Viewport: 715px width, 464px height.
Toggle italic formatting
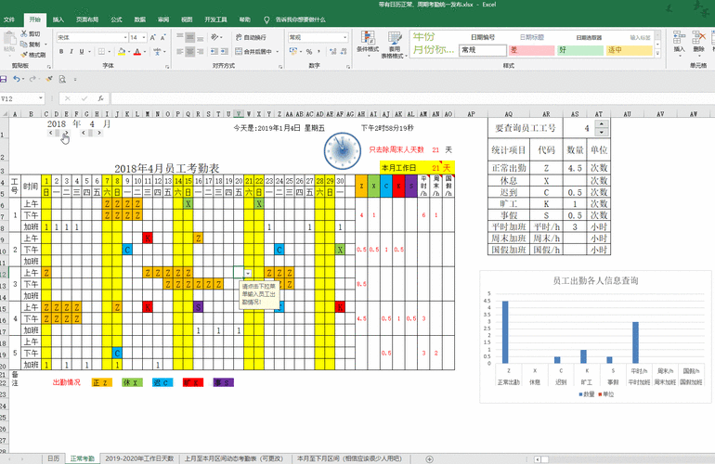pos(71,52)
